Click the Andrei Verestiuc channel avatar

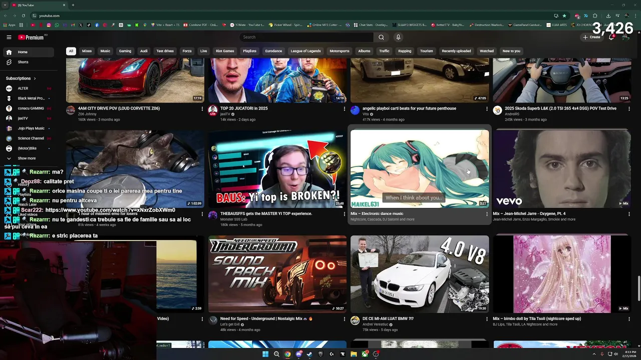355,320
